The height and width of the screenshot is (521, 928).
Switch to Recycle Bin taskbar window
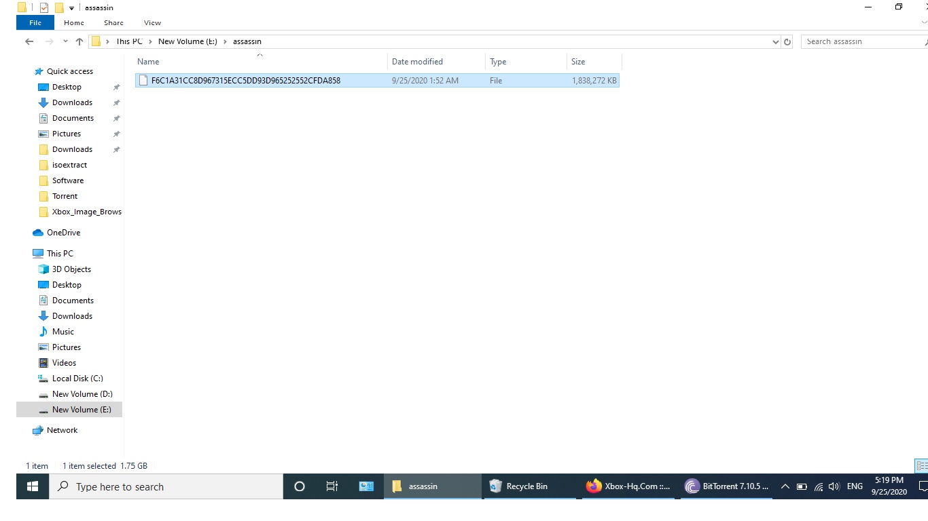coord(531,486)
